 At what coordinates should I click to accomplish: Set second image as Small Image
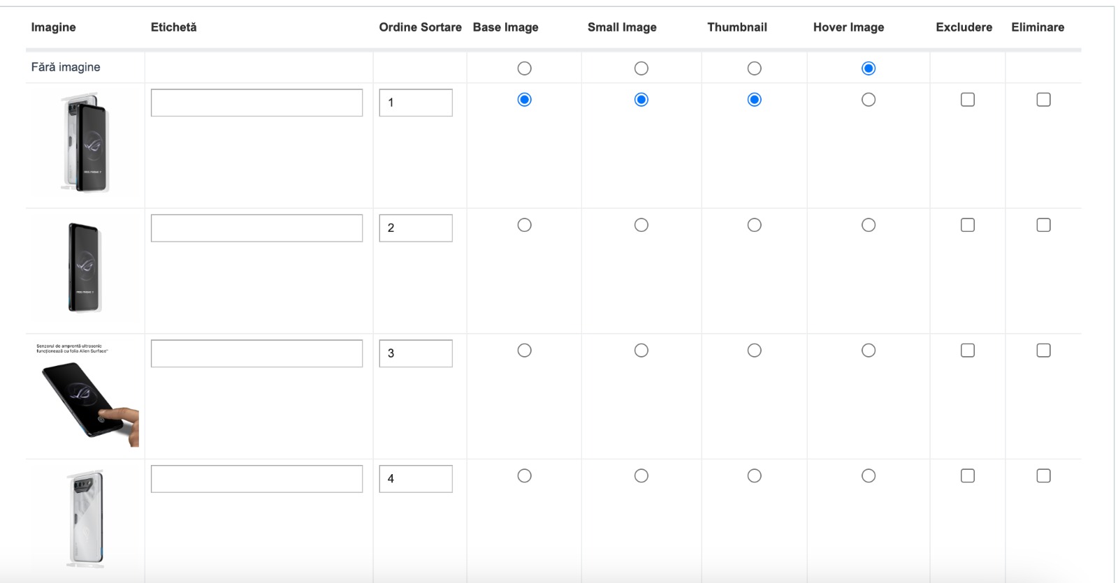click(x=641, y=225)
